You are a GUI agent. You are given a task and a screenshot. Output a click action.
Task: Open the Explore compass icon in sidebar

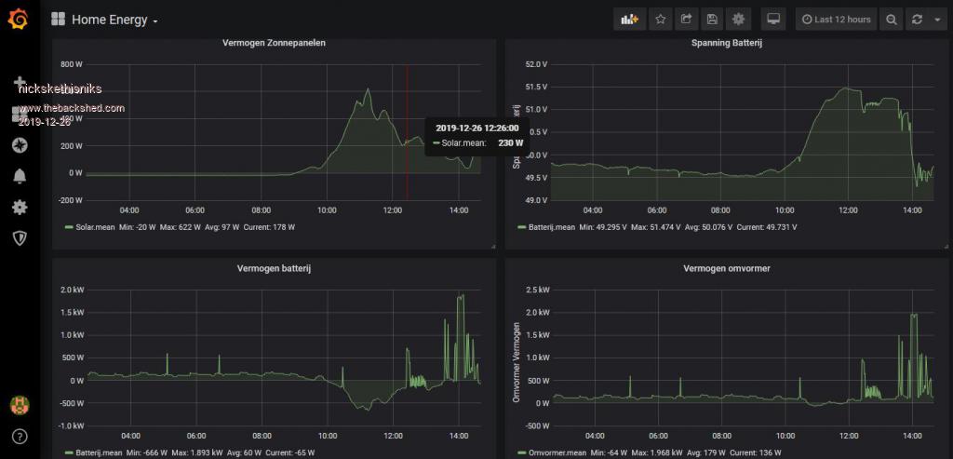click(19, 145)
